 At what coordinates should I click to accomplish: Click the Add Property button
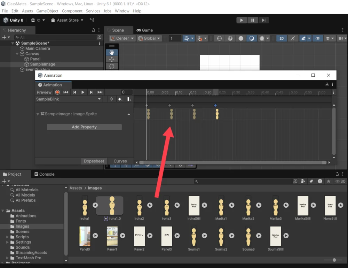coord(84,127)
